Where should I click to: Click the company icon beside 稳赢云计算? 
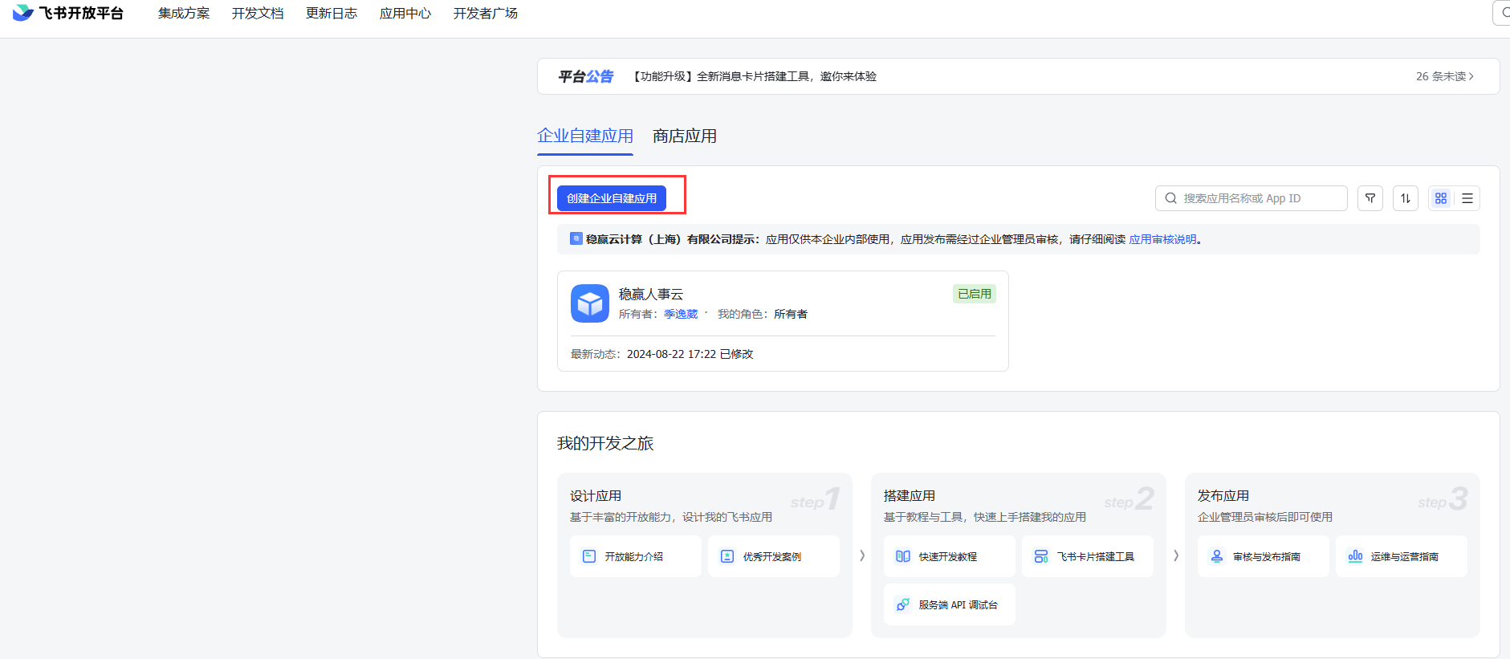pyautogui.click(x=576, y=238)
